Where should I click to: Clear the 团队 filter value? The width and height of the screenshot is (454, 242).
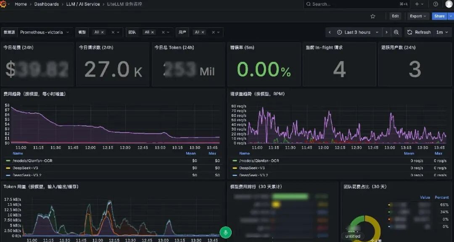(163, 32)
